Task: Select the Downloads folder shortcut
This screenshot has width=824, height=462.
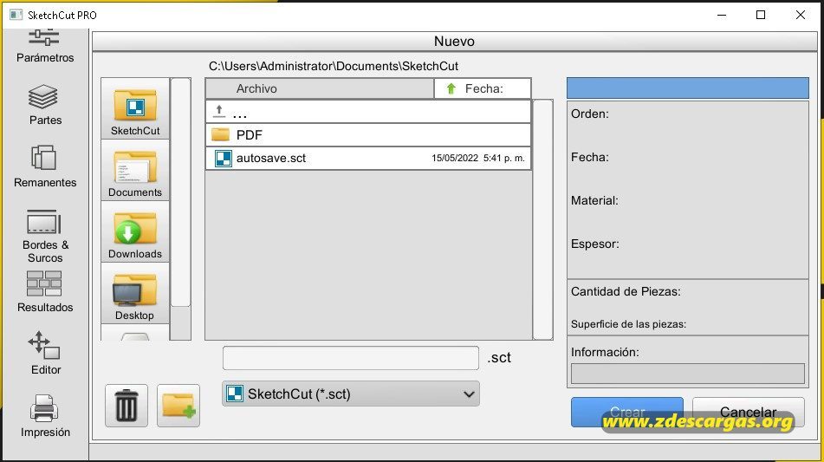Action: coord(135,231)
